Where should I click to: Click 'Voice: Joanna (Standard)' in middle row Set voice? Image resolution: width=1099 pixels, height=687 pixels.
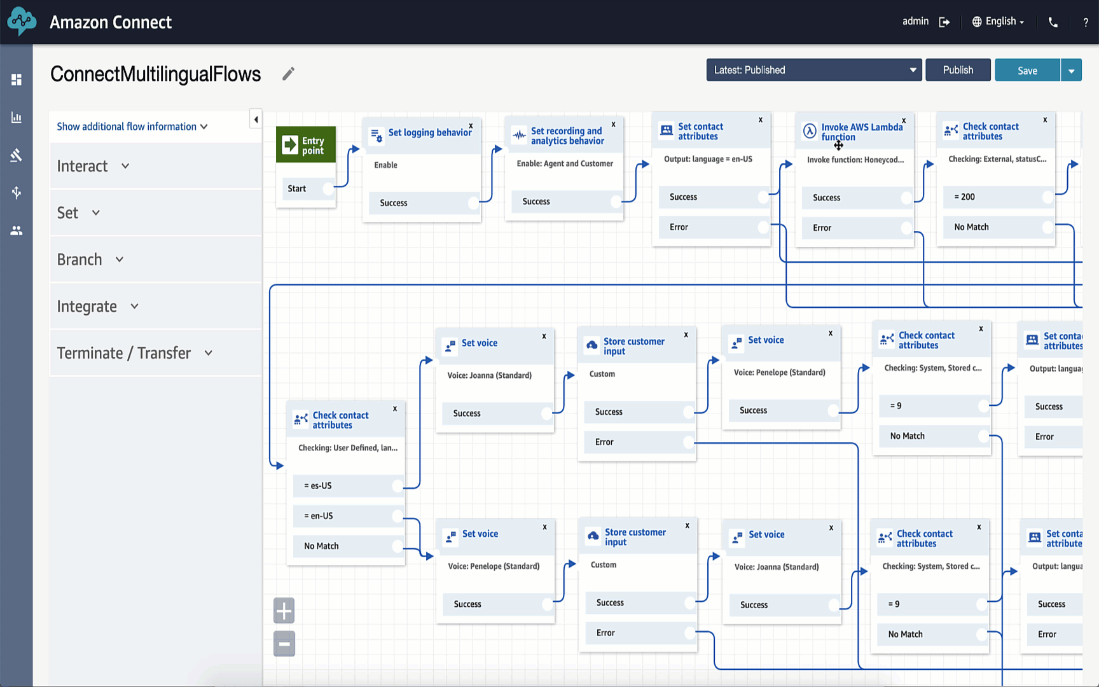tap(490, 375)
